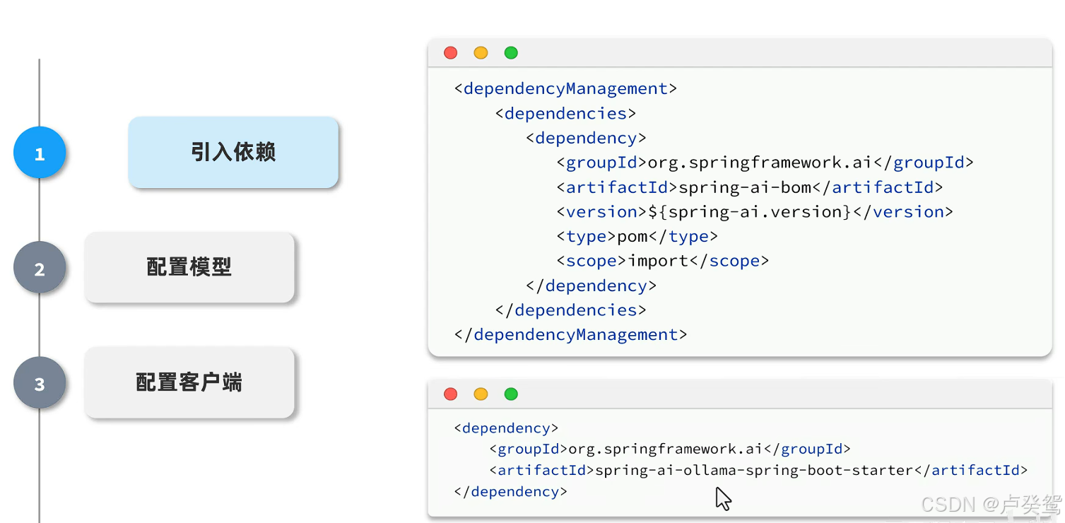1065x523 pixels.
Task: Click green dot on top code window
Action: pyautogui.click(x=511, y=53)
